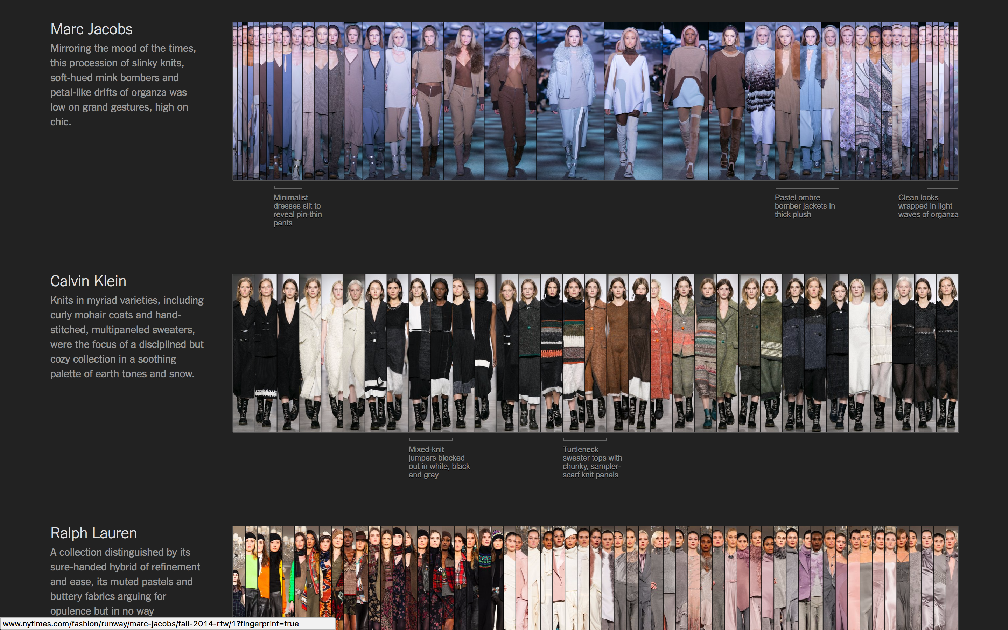Open the Marc Jacobs collection page
The height and width of the screenshot is (630, 1008).
click(x=92, y=29)
